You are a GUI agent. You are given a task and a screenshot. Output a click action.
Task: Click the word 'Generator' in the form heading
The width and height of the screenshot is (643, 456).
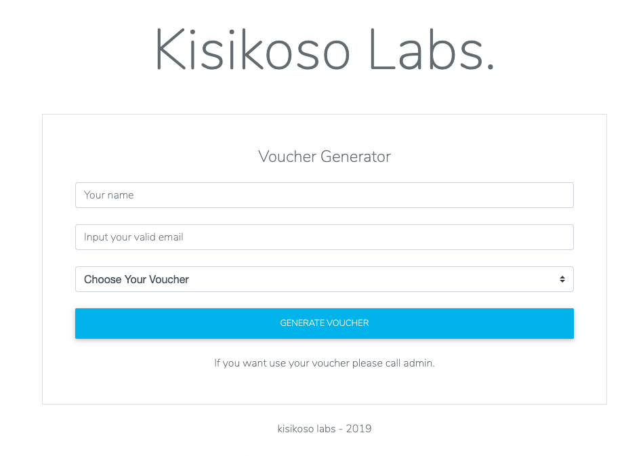tap(356, 157)
